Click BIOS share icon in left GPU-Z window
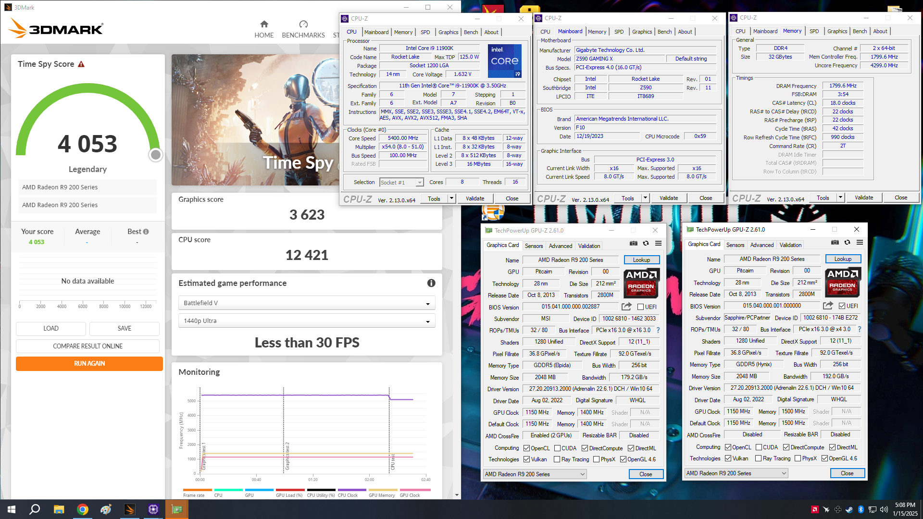The height and width of the screenshot is (519, 923). tap(626, 307)
